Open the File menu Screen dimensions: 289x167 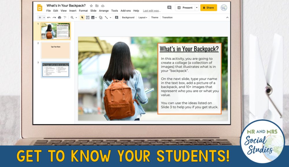click(49, 11)
